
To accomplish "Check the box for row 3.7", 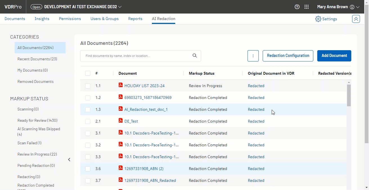I will pos(88,181).
